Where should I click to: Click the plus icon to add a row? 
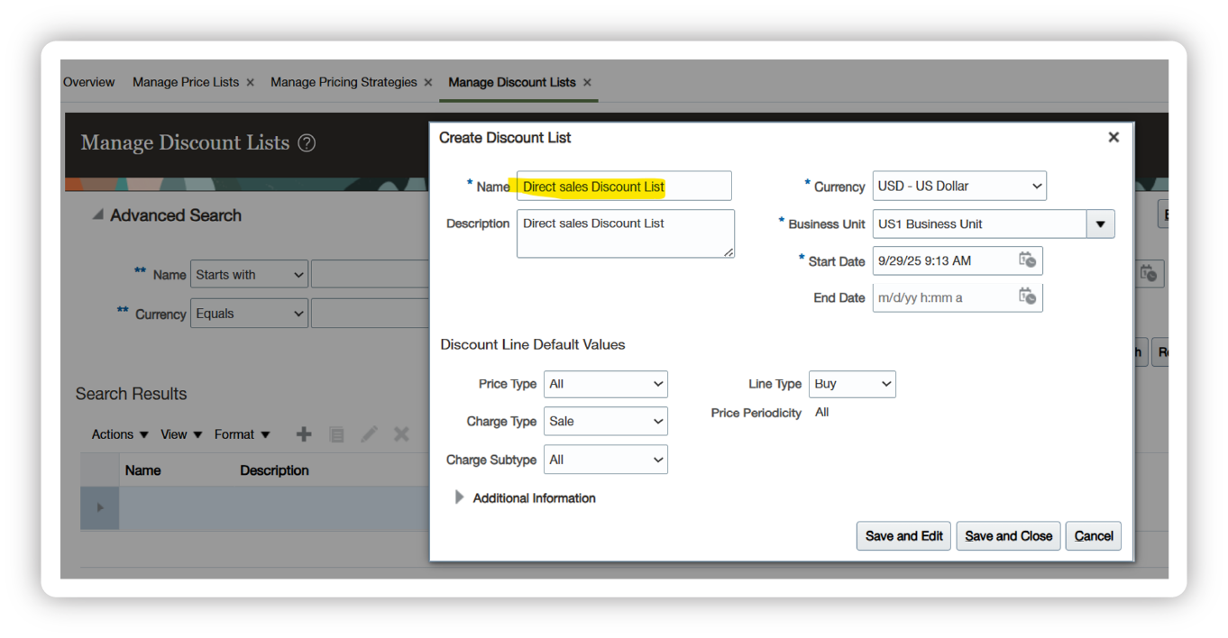tap(304, 434)
